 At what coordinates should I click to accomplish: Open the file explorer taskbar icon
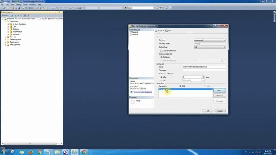tap(57, 152)
